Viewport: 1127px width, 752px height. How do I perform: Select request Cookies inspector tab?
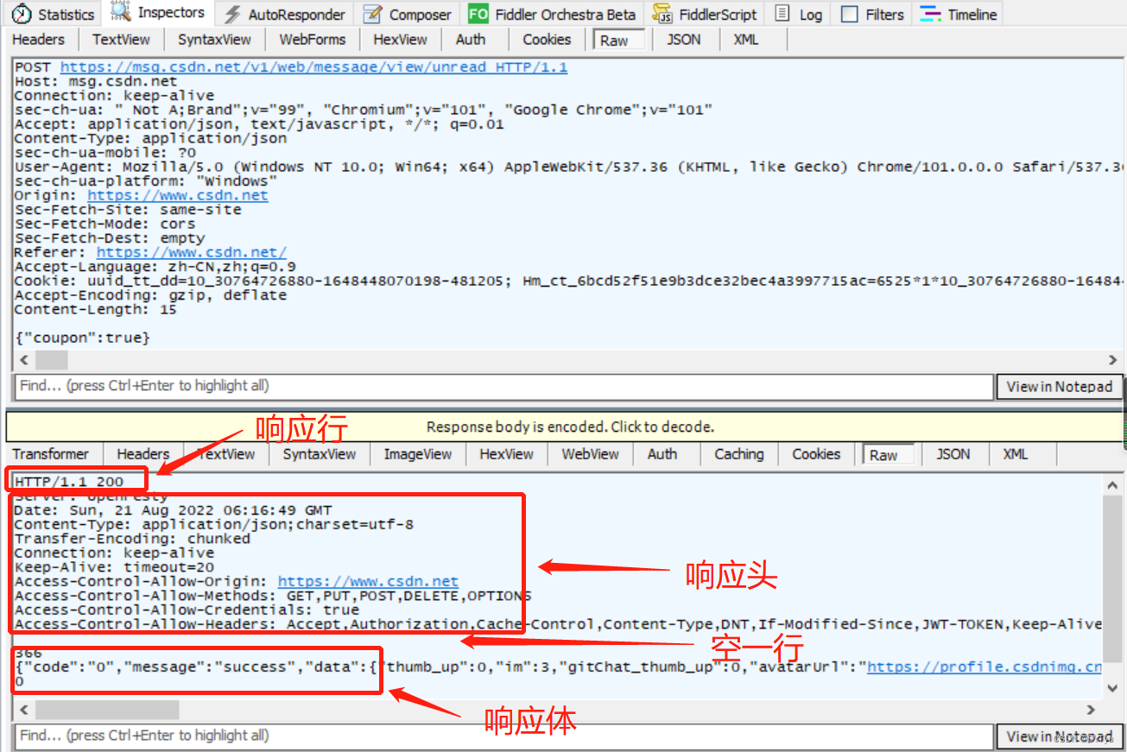pos(547,39)
